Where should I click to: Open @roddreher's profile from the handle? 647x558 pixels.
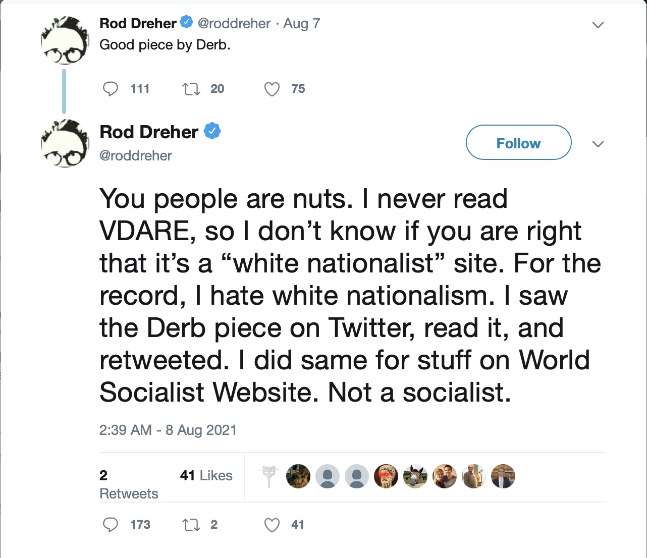coord(136,155)
